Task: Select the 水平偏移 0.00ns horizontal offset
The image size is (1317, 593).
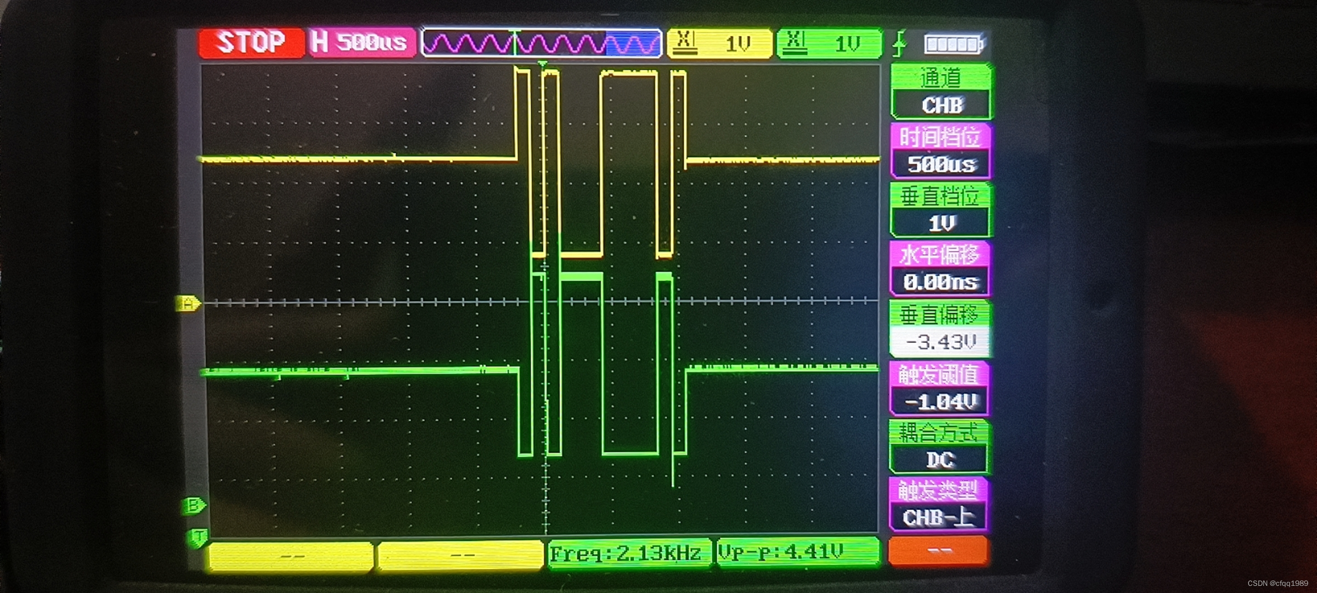Action: 940,270
